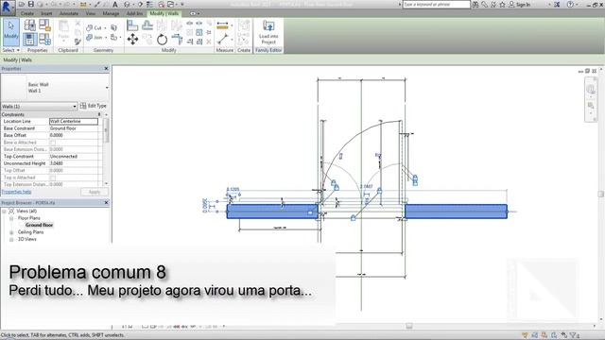Open the Join tool dropdown arrow
Image resolution: width=605 pixels, height=340 pixels.
click(105, 38)
